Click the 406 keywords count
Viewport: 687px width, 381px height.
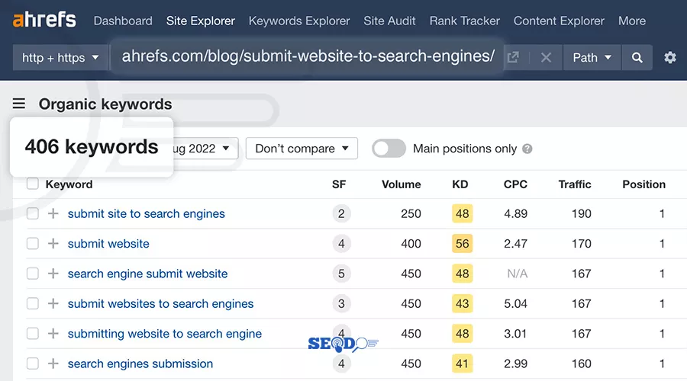pos(92,146)
